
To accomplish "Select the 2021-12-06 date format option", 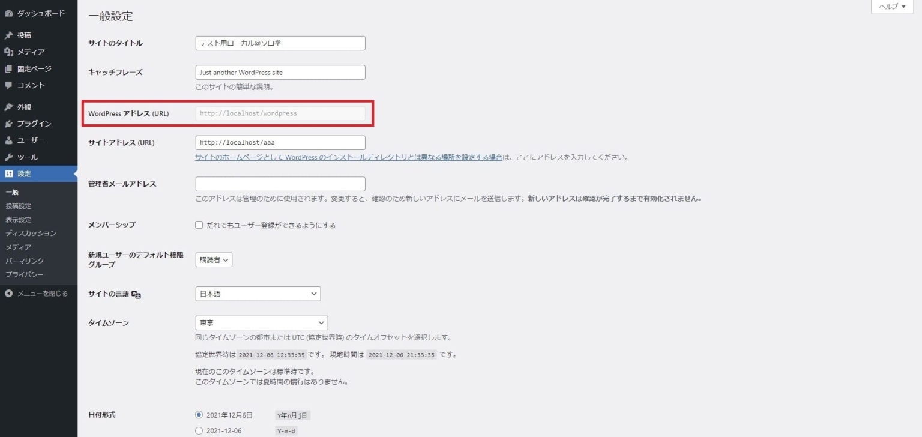I will [x=199, y=430].
